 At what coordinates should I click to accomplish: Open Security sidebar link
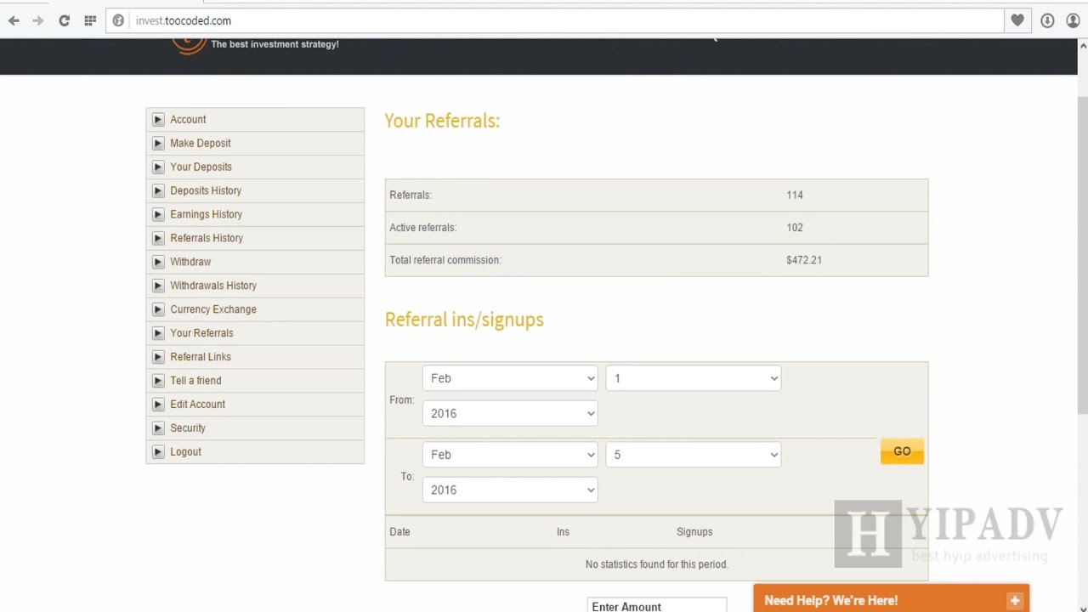188,429
